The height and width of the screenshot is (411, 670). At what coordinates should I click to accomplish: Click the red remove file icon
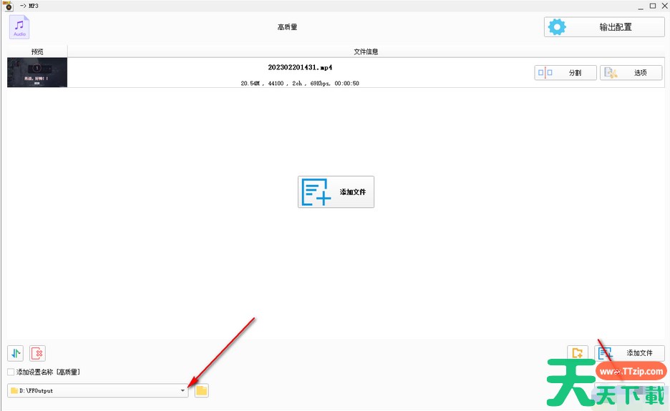point(37,353)
